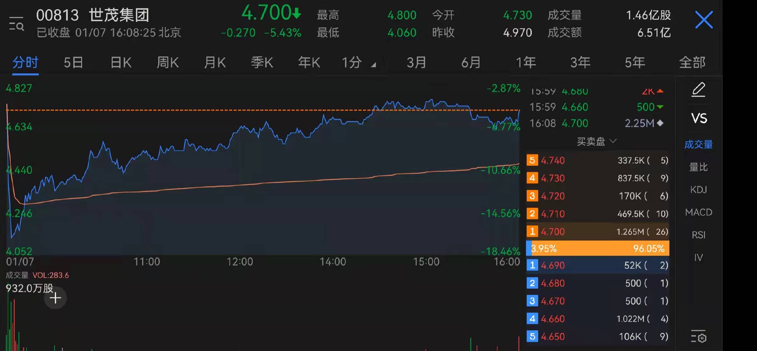Viewport: 757px width, 351px height.
Task: Click the 昨收 4.970 previous close value
Action: 517,33
